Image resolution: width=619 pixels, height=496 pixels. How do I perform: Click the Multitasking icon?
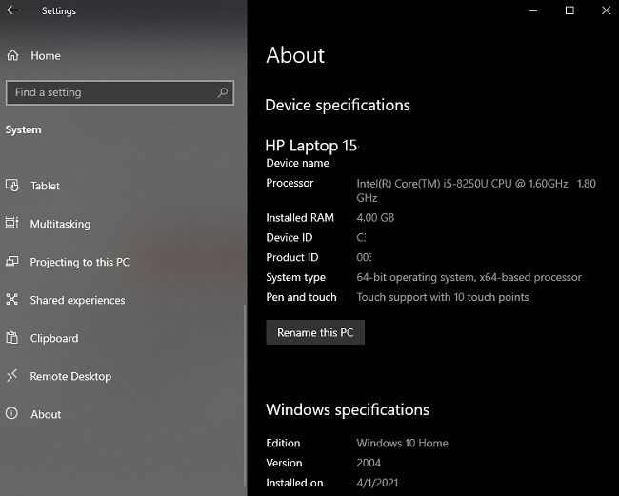[11, 223]
